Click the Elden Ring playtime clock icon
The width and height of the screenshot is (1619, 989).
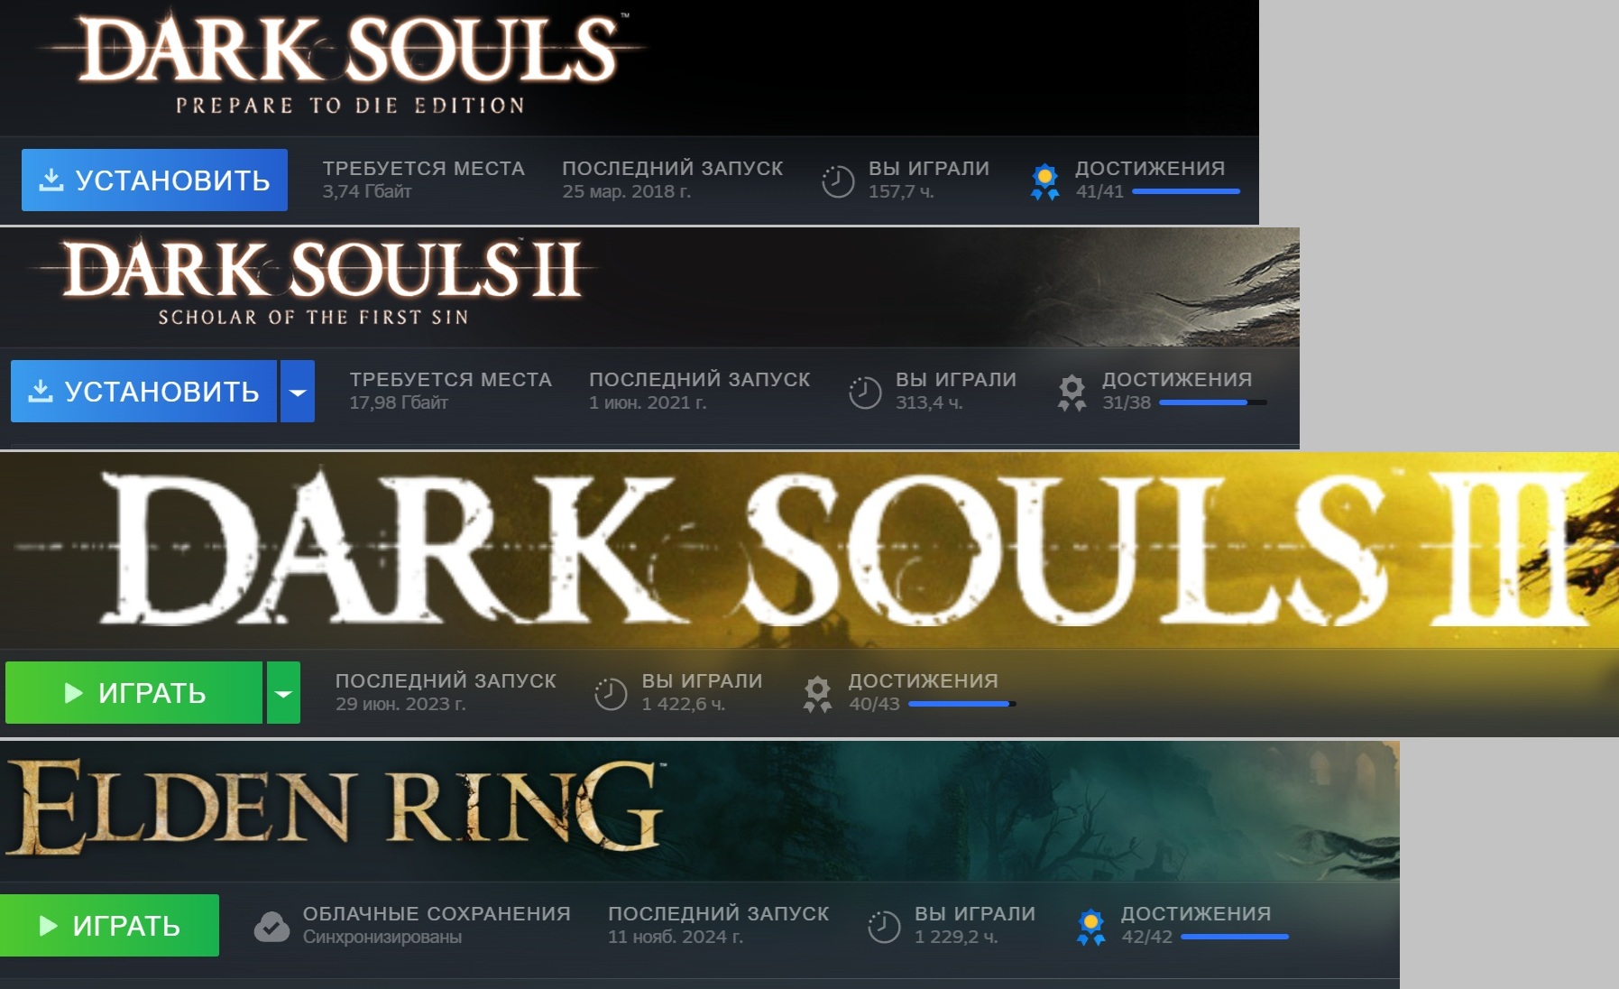[884, 927]
